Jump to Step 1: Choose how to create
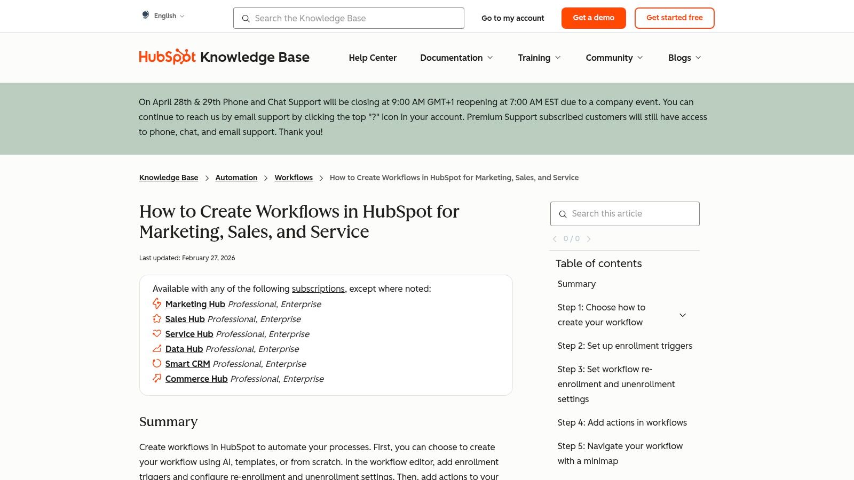 click(x=602, y=315)
